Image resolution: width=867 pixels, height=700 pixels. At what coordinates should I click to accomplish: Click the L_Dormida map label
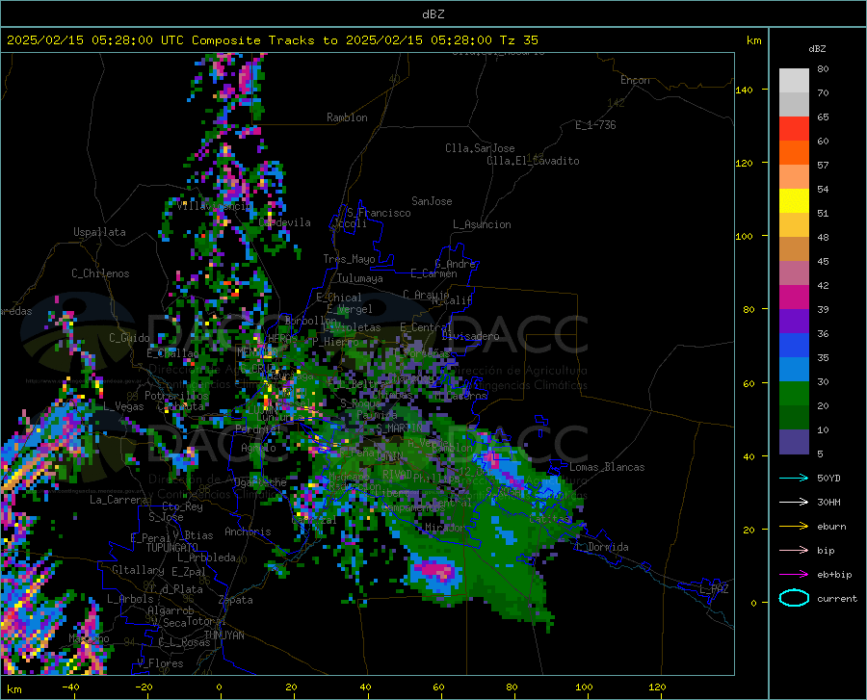(x=602, y=547)
